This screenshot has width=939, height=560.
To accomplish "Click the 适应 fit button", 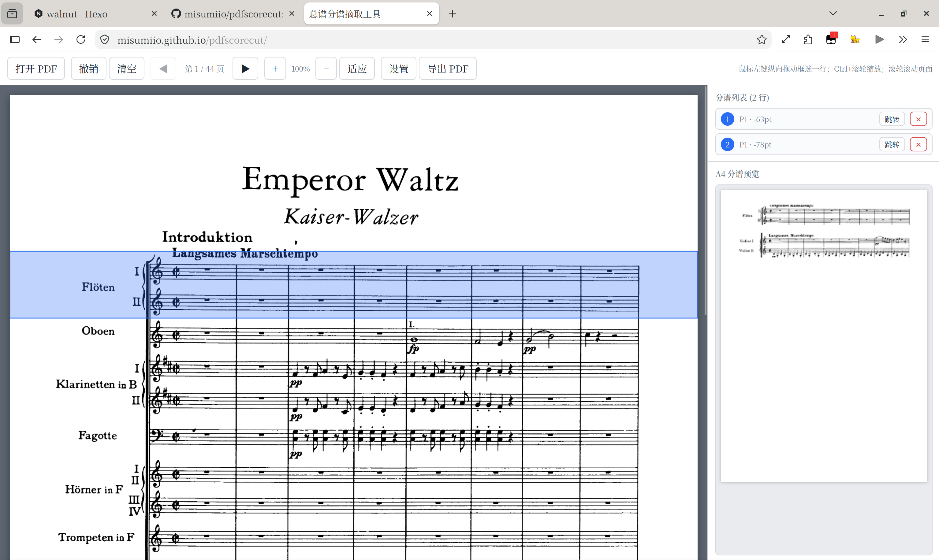I will coord(357,69).
